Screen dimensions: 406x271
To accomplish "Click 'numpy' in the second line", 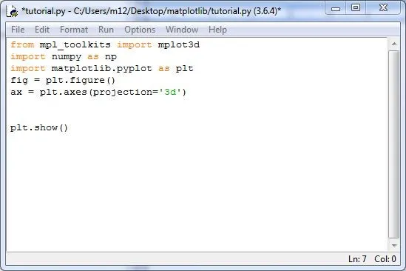I will click(x=67, y=57).
